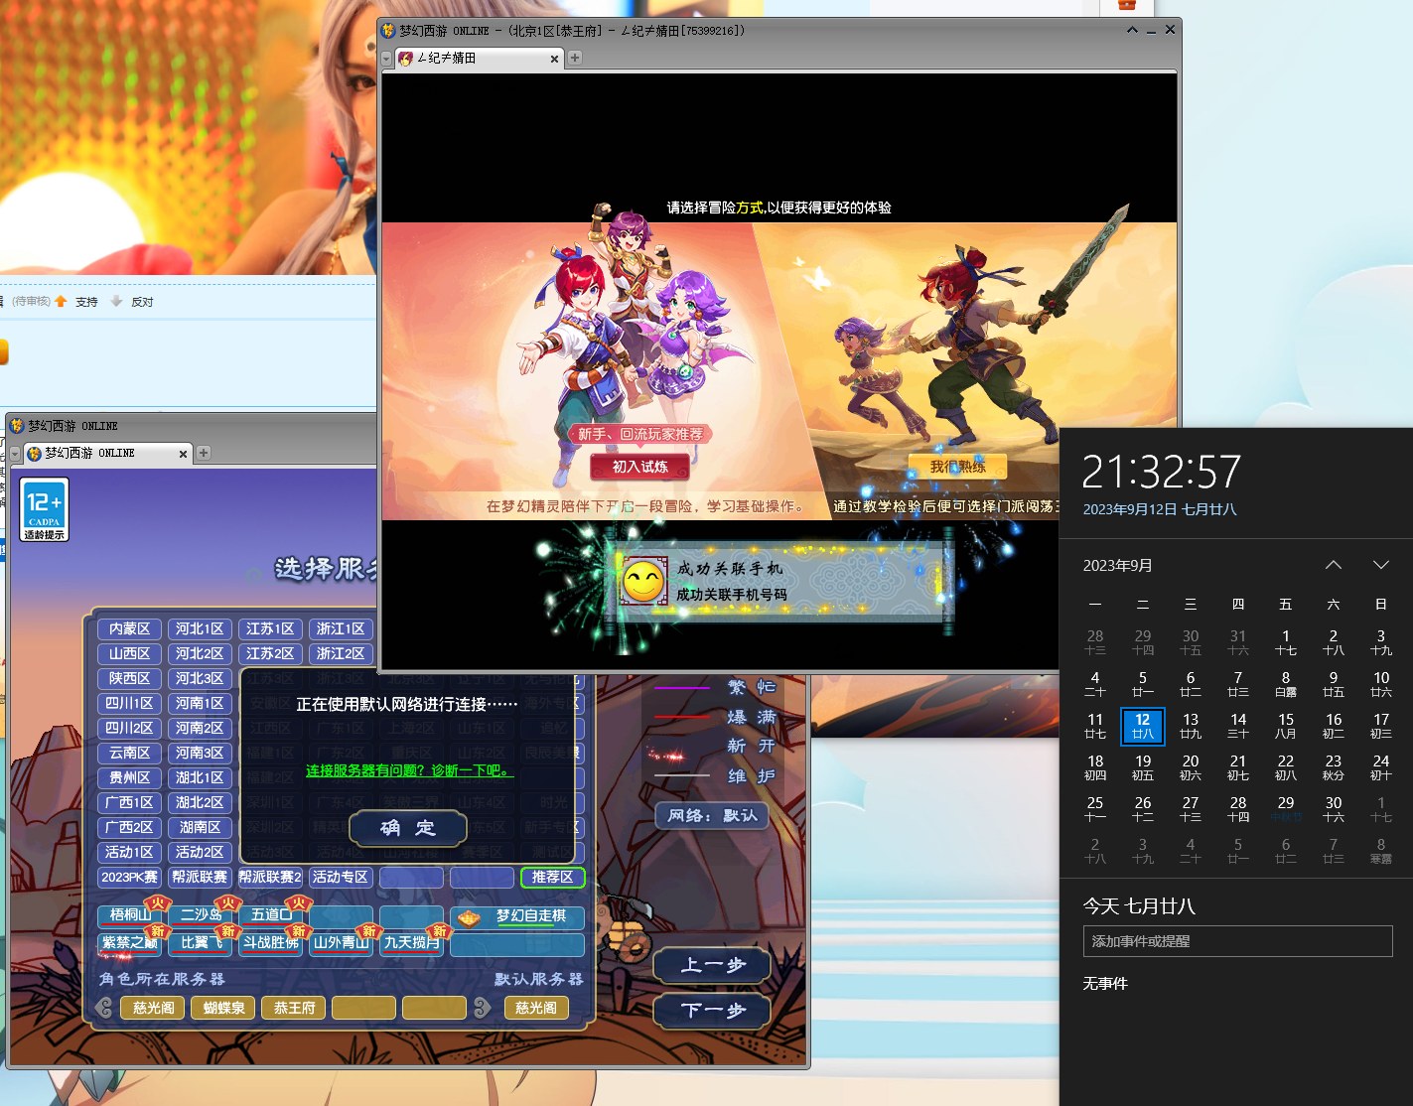Select the 推荐区 region category
The height and width of the screenshot is (1106, 1413).
pyautogui.click(x=553, y=878)
